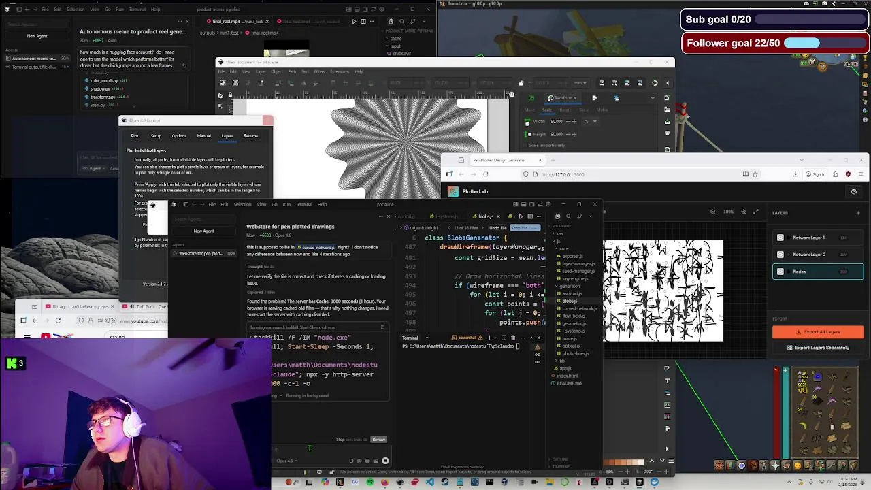Click the Review button in agent chat

coord(379,440)
